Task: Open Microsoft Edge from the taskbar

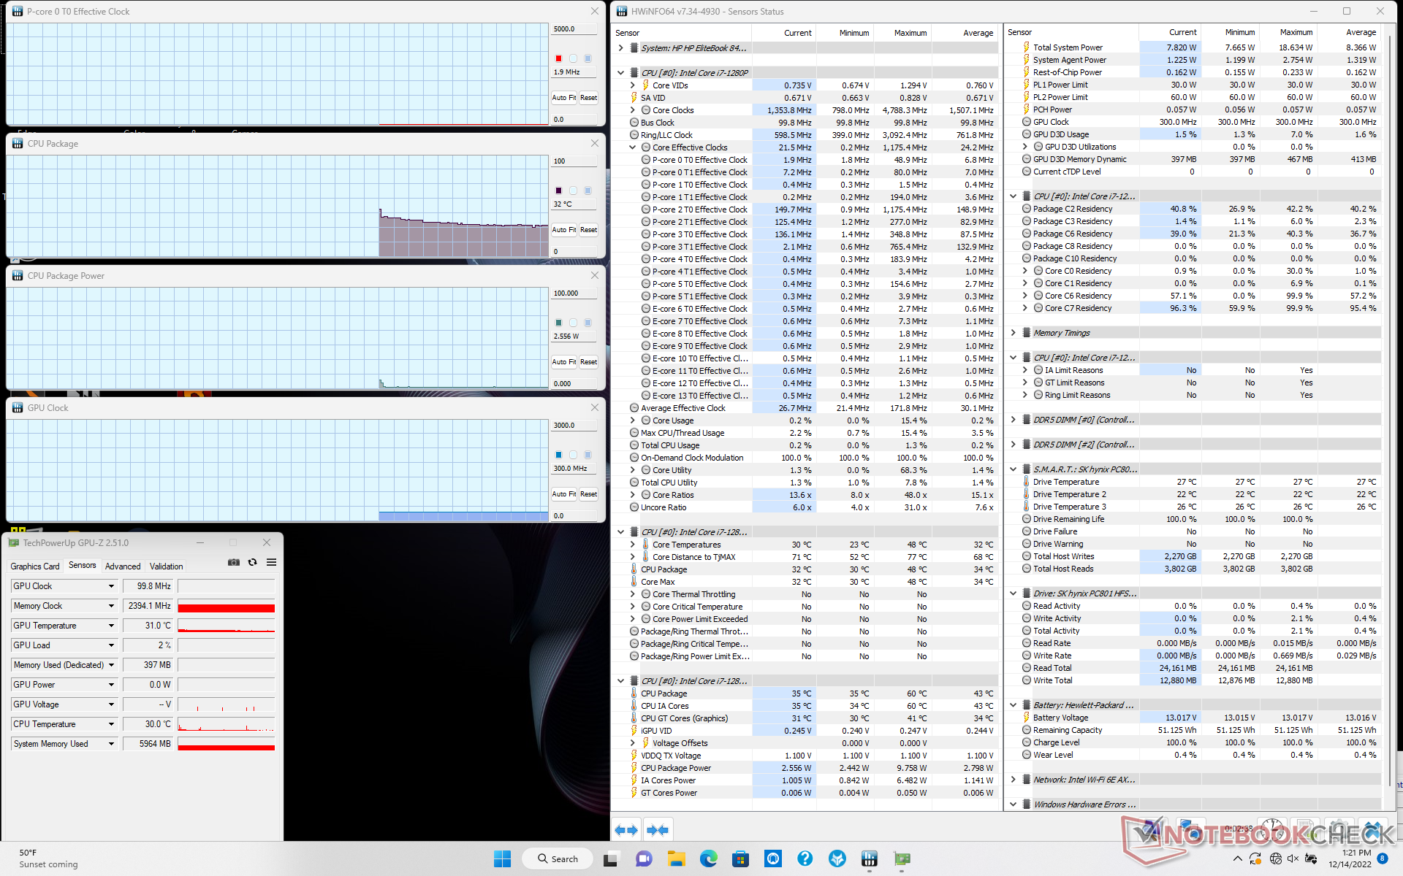Action: pos(708,859)
